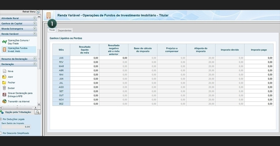Open Operações Comuns / Day-Trade menu entry
Screen dimensions: 280x146
coord(18,42)
